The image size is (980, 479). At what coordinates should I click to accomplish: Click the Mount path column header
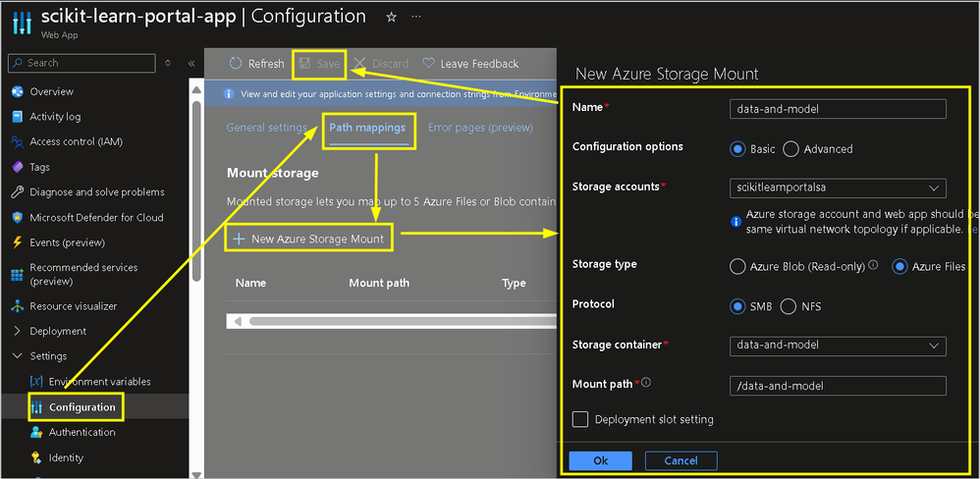click(379, 283)
